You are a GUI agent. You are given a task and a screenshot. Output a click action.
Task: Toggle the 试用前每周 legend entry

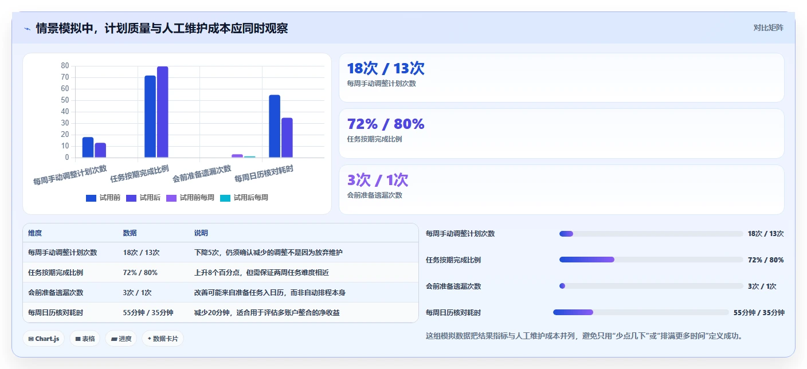click(190, 198)
